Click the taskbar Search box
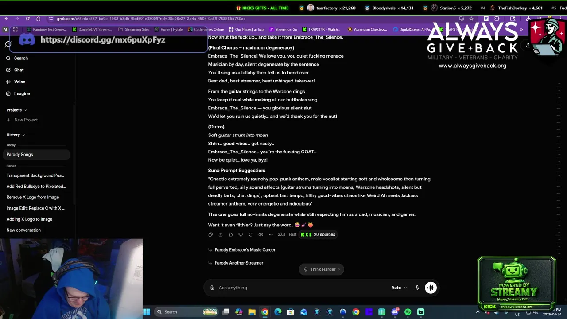Screen dimensions: 567x319 pyautogui.click(x=187, y=312)
